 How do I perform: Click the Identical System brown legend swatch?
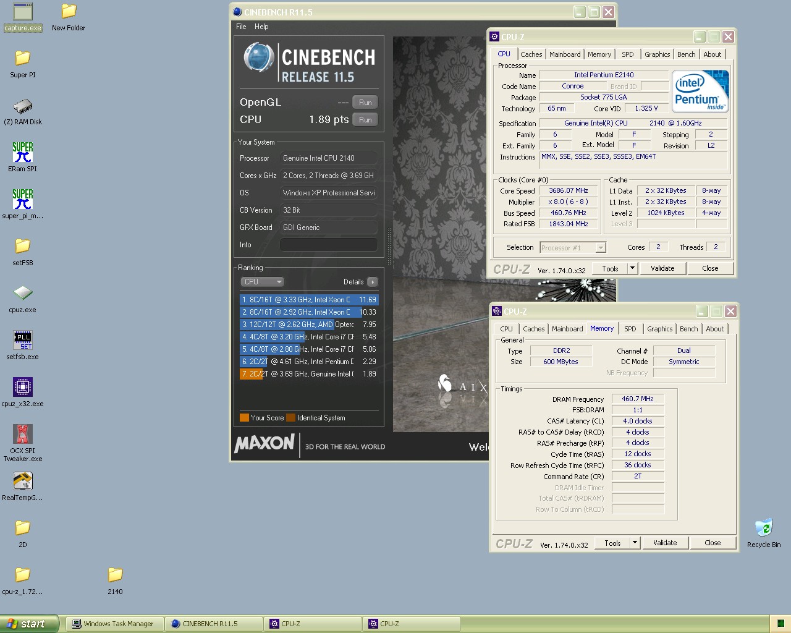click(290, 418)
